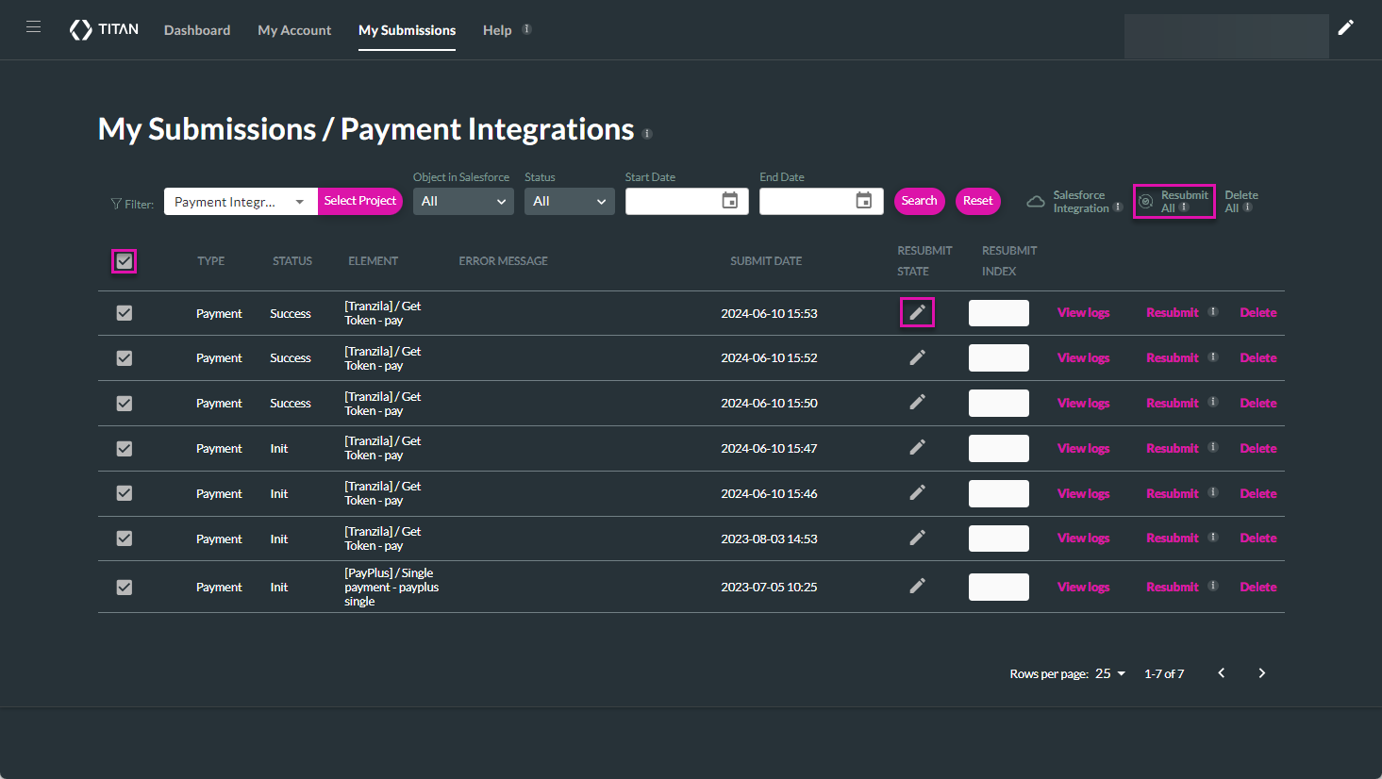
Task: Open the End Date calendar picker icon
Action: 863,201
